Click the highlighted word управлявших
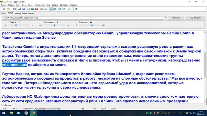Viewport: 207px width, 116px height. [15, 65]
